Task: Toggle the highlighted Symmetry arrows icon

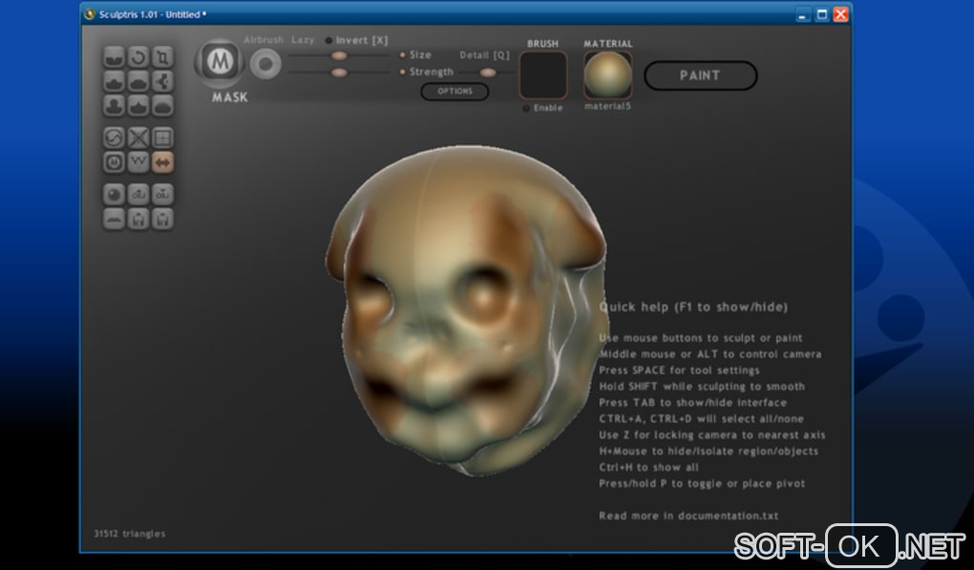Action: tap(162, 162)
